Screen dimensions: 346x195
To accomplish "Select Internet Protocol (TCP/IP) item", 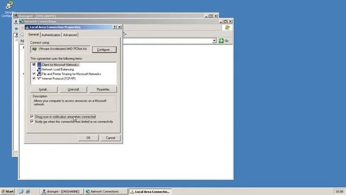I will point(59,79).
